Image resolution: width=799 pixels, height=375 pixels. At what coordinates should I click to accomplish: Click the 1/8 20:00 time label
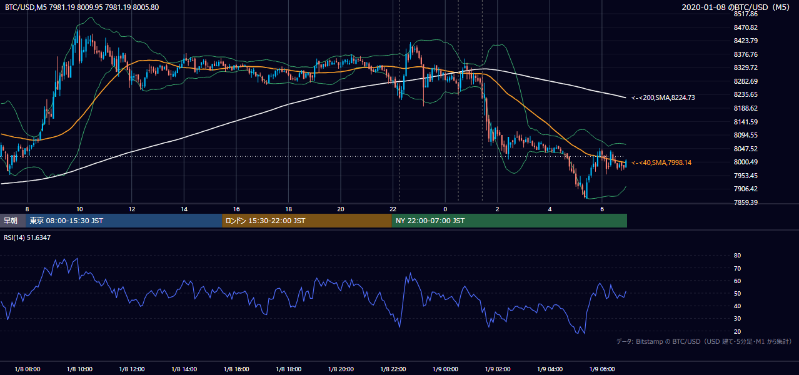[341, 369]
